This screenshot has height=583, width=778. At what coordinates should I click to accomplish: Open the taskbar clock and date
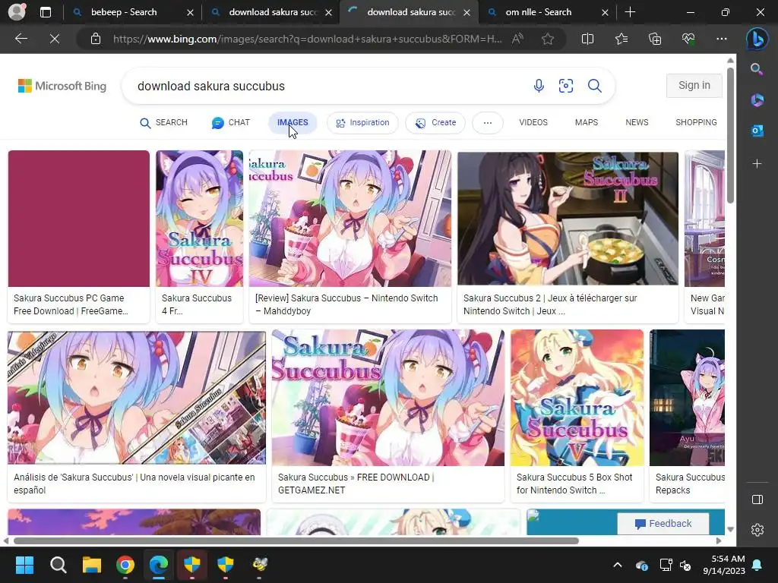[724, 565]
